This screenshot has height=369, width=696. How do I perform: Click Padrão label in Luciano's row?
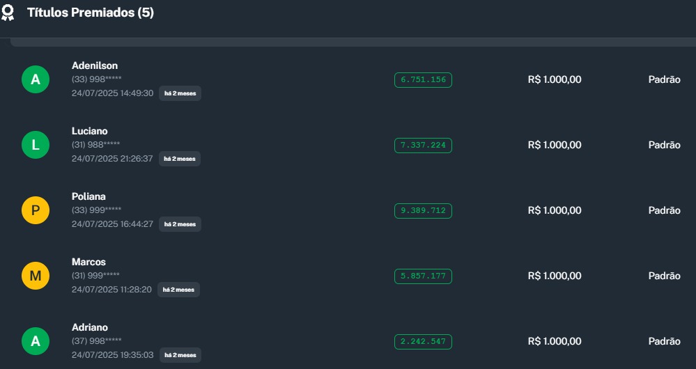click(664, 146)
